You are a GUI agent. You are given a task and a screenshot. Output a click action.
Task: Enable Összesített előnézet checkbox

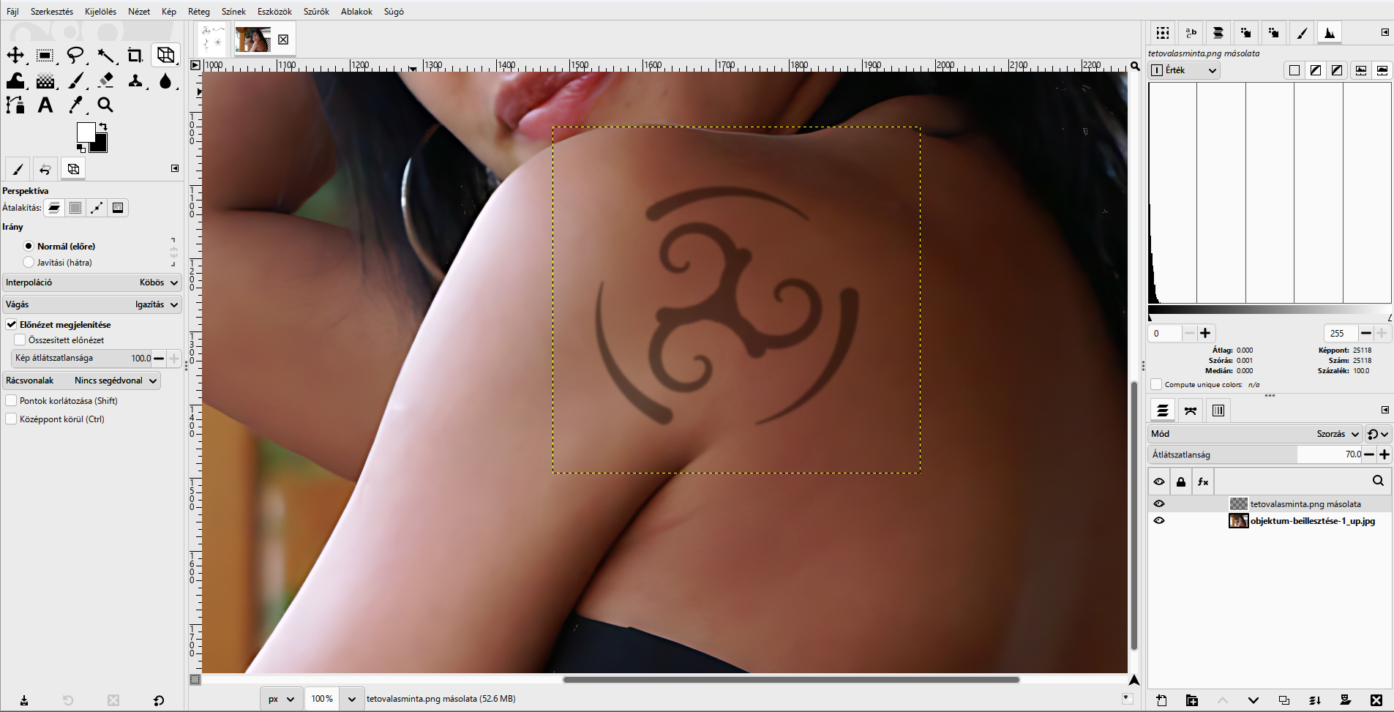click(20, 340)
